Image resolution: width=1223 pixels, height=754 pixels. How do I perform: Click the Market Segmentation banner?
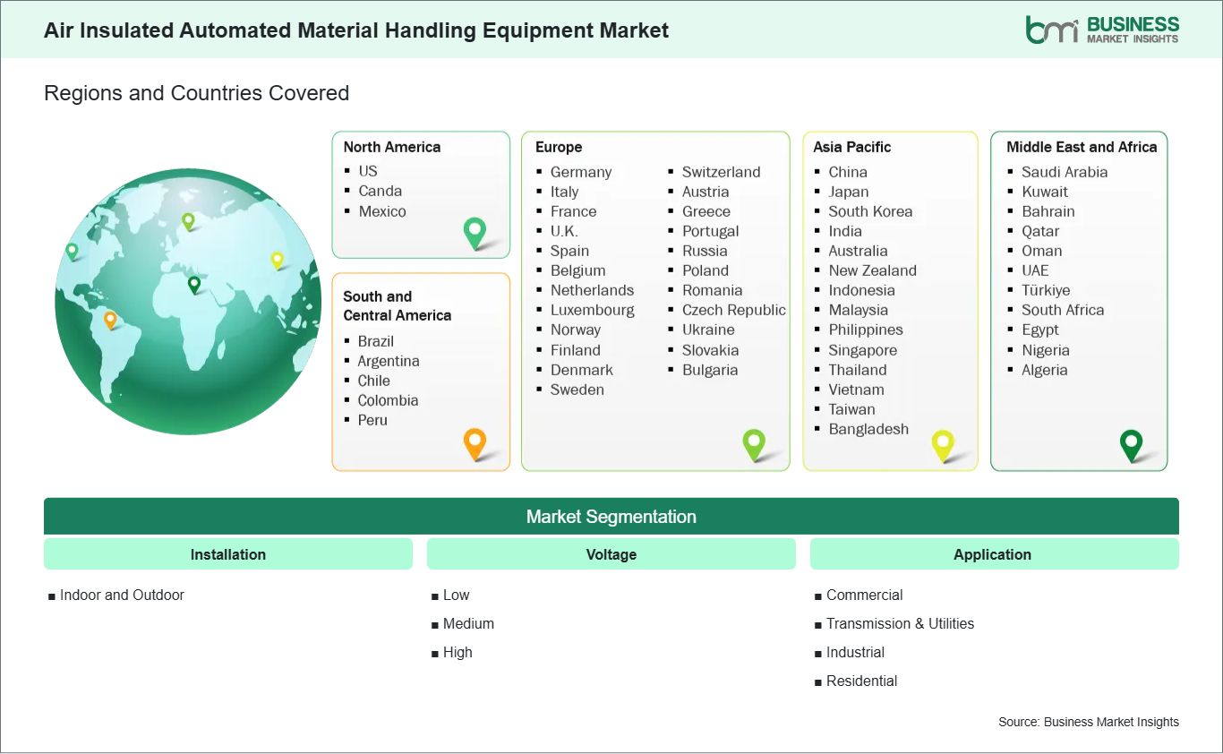(x=611, y=517)
